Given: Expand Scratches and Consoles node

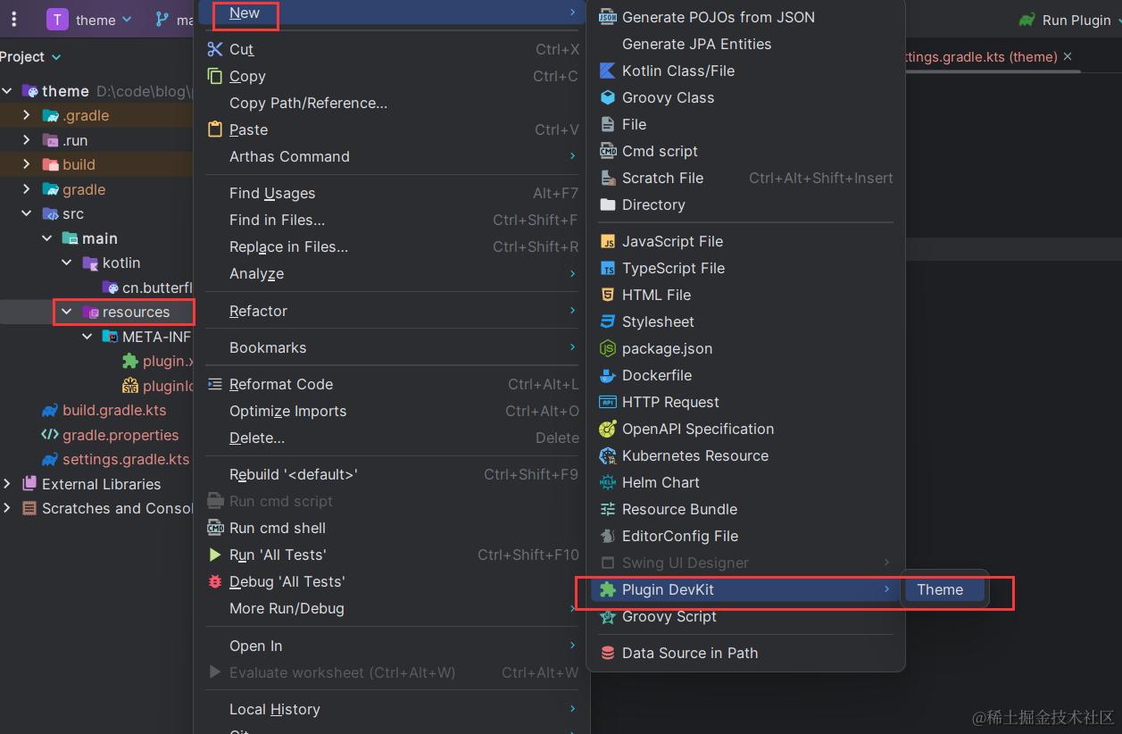Looking at the screenshot, I should [x=7, y=508].
